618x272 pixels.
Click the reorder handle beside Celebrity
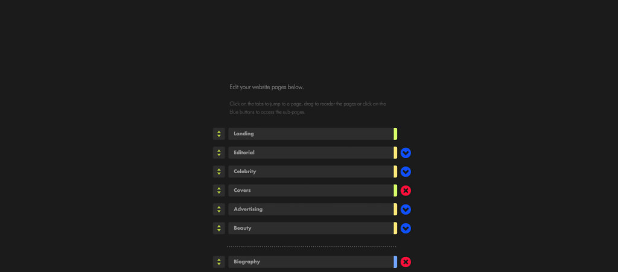pyautogui.click(x=219, y=172)
